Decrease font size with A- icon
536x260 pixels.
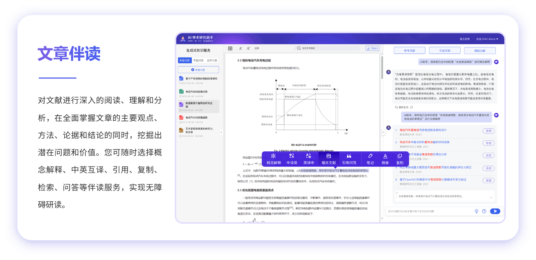(x=241, y=48)
